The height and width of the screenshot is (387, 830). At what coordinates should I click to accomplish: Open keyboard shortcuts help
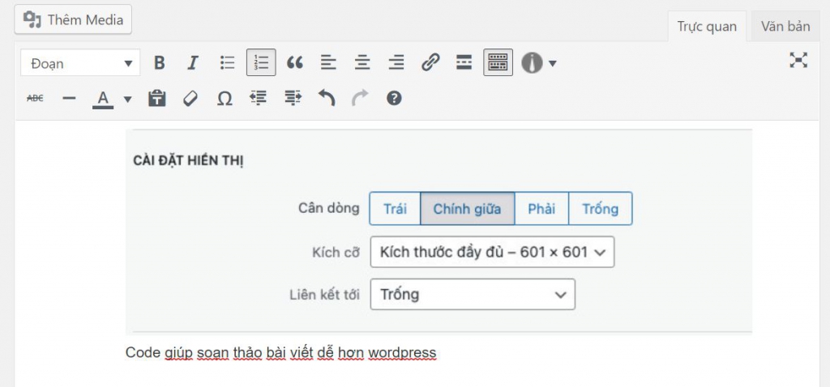394,98
